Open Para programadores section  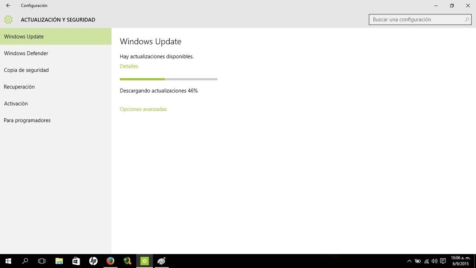[x=56, y=120]
